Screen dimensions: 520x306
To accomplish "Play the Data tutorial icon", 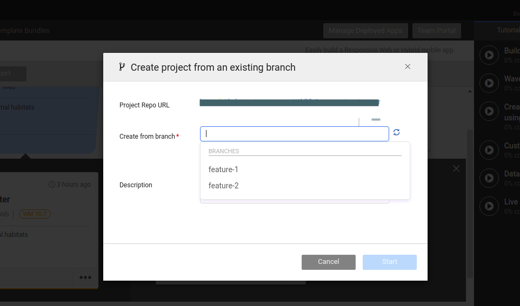I will pyautogui.click(x=489, y=178).
